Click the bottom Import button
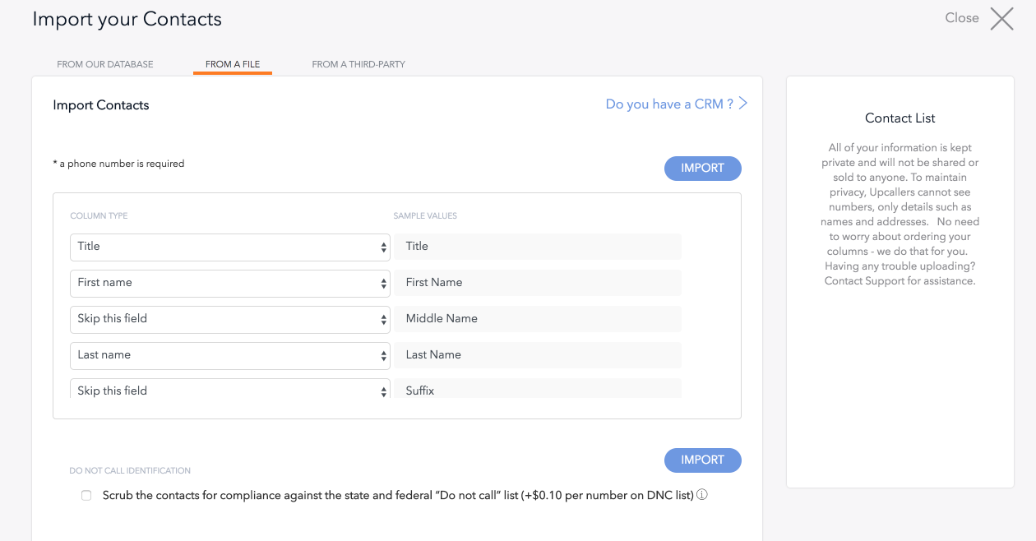The height and width of the screenshot is (541, 1036). [702, 460]
